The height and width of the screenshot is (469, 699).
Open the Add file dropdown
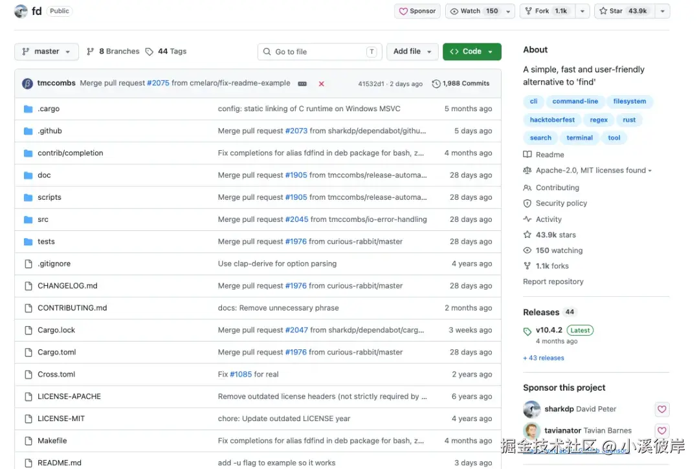coord(412,52)
